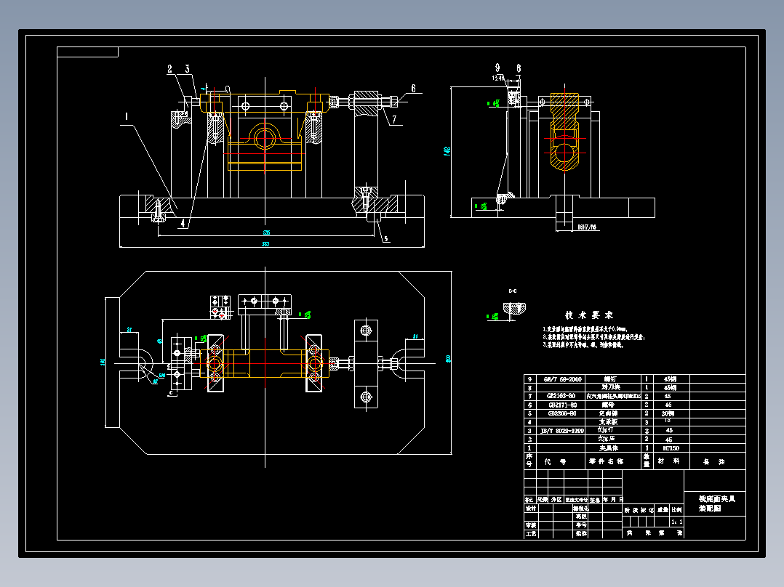Select the 1:1 scale cell in the title block

coord(676,521)
